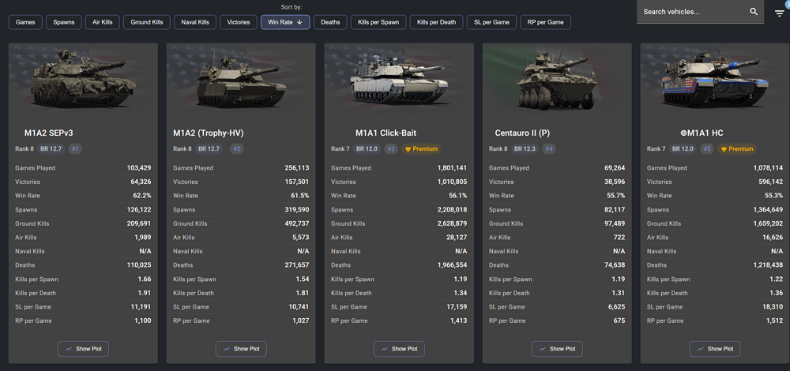Click the Premium crown badge on M1A1 Click-Bait

(x=421, y=149)
